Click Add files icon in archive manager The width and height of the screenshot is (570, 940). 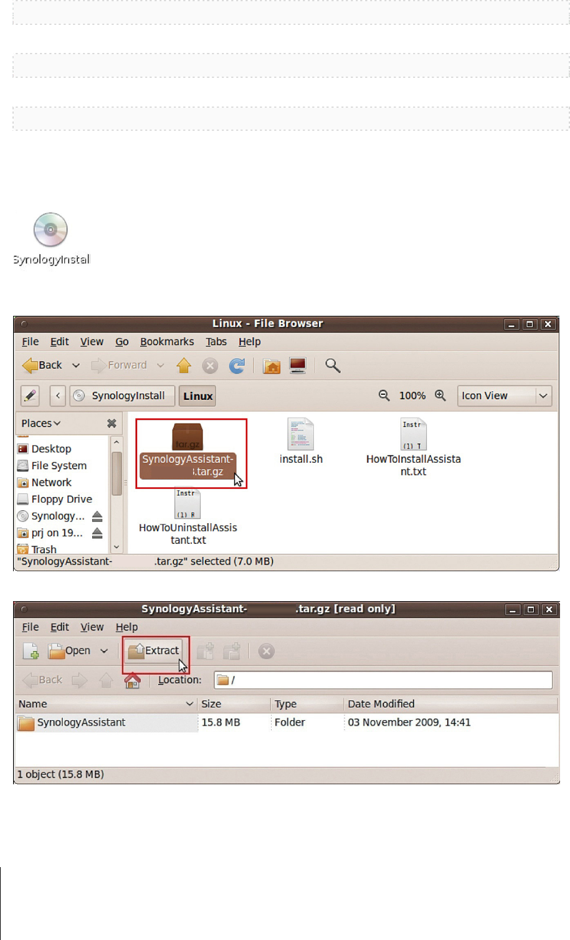(x=205, y=651)
